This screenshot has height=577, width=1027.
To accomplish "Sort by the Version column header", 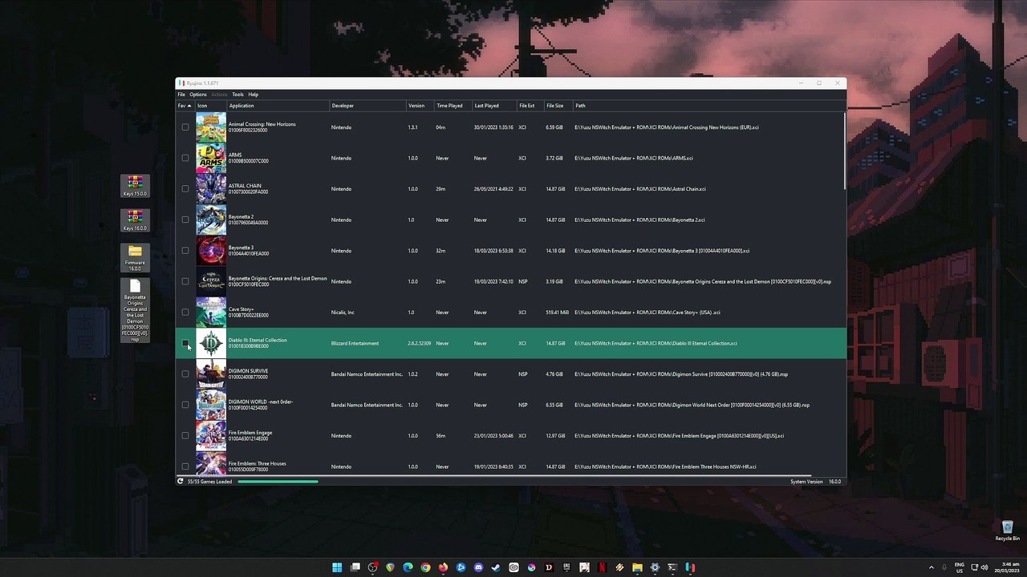I will tap(420, 106).
